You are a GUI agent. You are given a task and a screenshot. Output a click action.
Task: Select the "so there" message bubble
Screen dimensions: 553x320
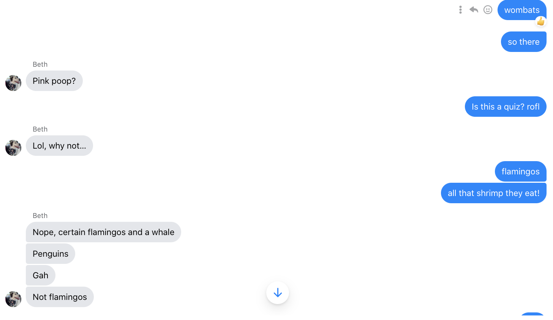click(524, 42)
